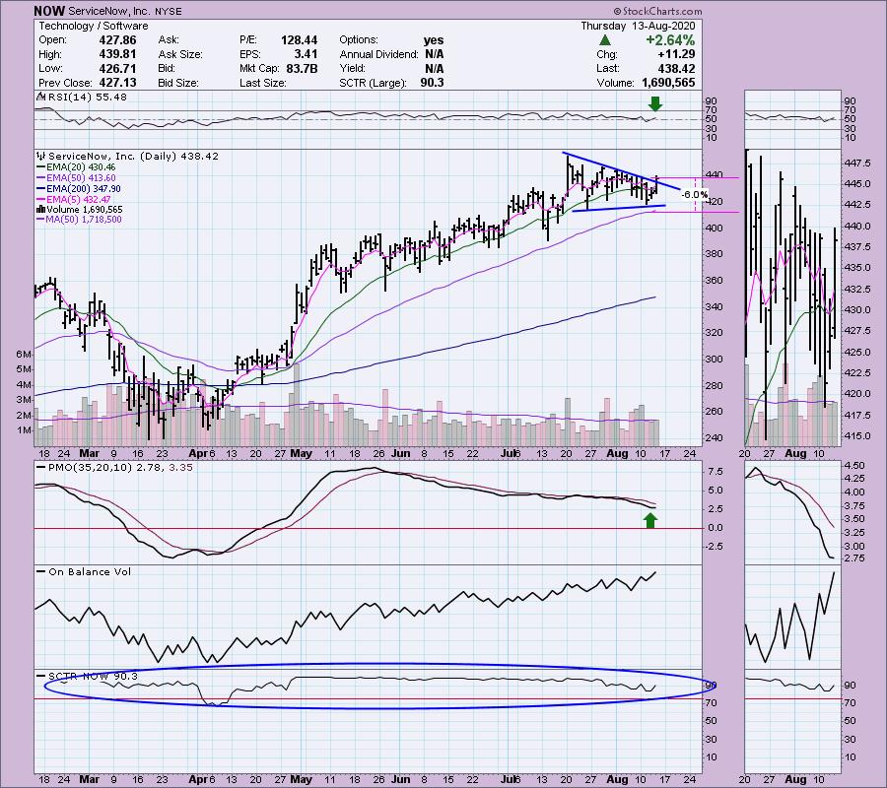Click the Ask Size label
Viewport: 887px width, 788px height.
tap(180, 54)
